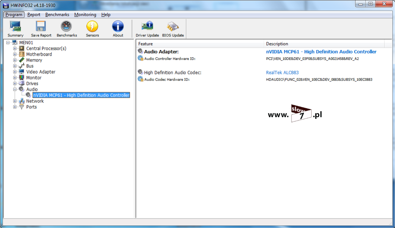Click the Video Adapter icon
This screenshot has height=228, width=395.
coord(22,72)
